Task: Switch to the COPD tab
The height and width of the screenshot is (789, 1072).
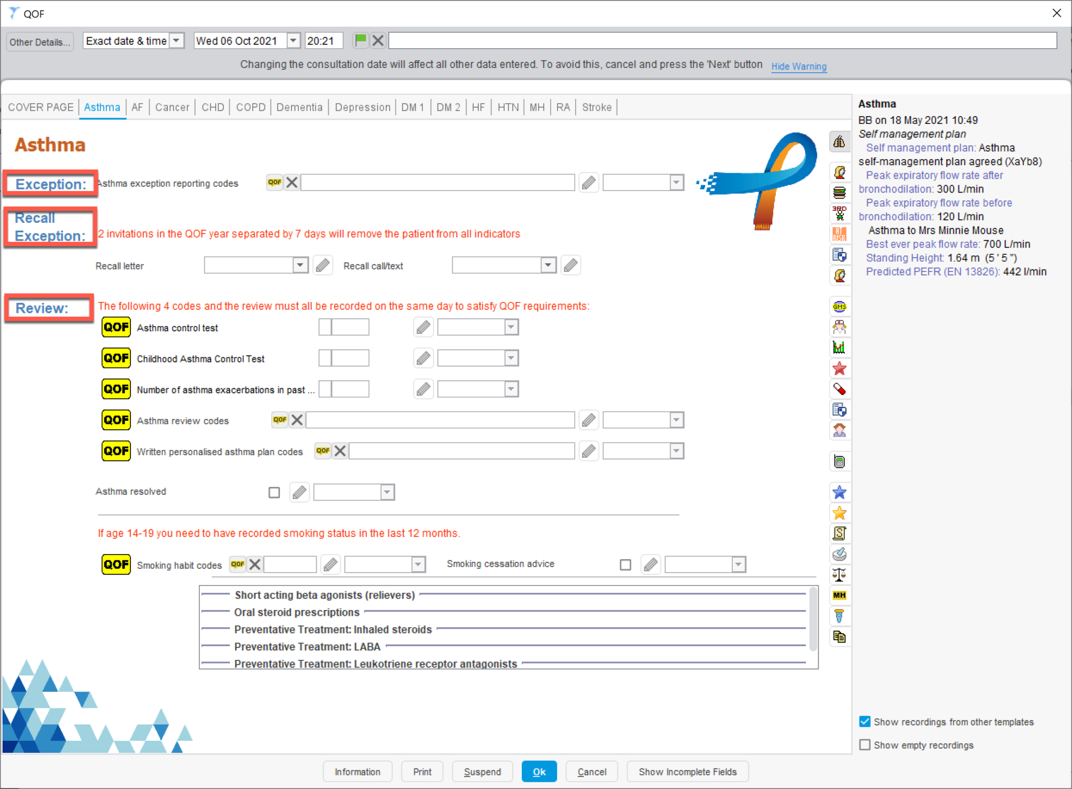Action: 250,107
